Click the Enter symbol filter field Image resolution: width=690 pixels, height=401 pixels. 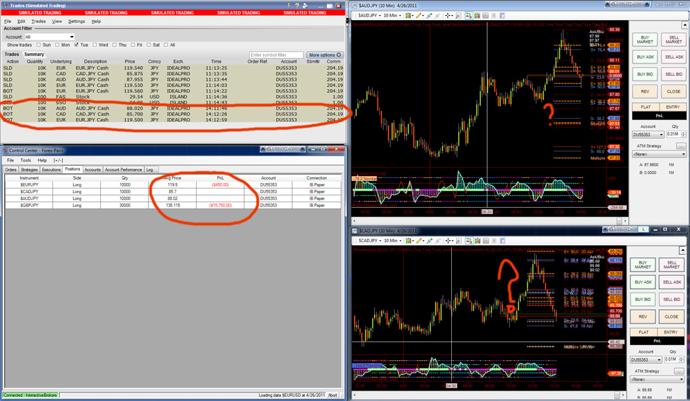[276, 55]
